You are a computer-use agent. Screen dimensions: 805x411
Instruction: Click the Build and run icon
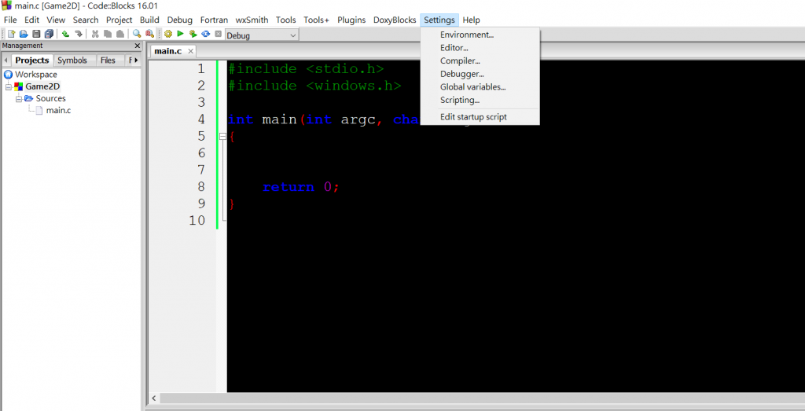click(193, 34)
